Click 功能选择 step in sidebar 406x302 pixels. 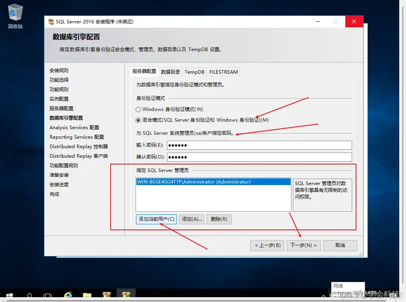(59, 80)
